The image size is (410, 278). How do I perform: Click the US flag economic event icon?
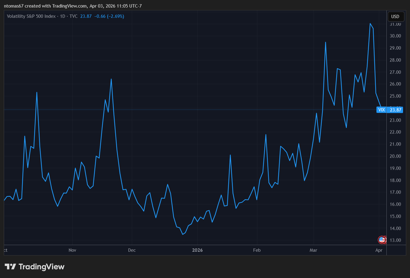tap(382, 240)
